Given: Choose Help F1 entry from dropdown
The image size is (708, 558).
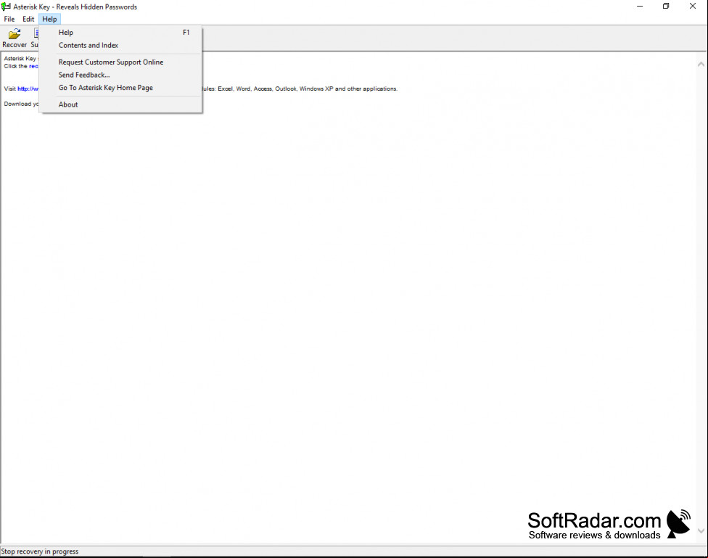Looking at the screenshot, I should pyautogui.click(x=120, y=33).
